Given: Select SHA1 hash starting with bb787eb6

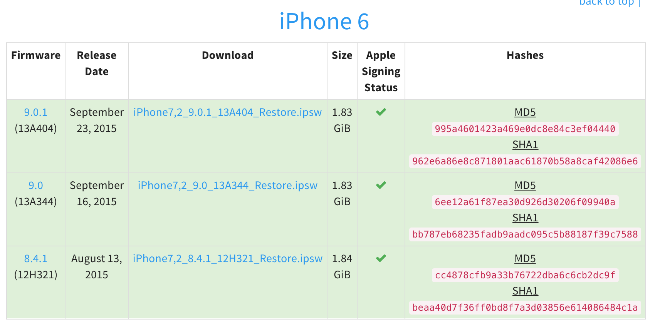Looking at the screenshot, I should (x=525, y=234).
